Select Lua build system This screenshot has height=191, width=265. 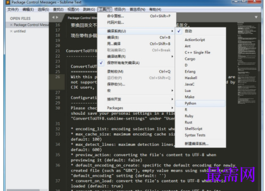click(x=200, y=90)
